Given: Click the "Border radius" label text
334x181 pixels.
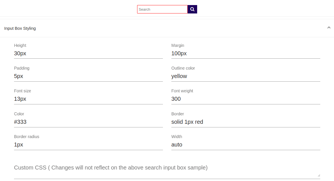Looking at the screenshot, I should pyautogui.click(x=27, y=137).
